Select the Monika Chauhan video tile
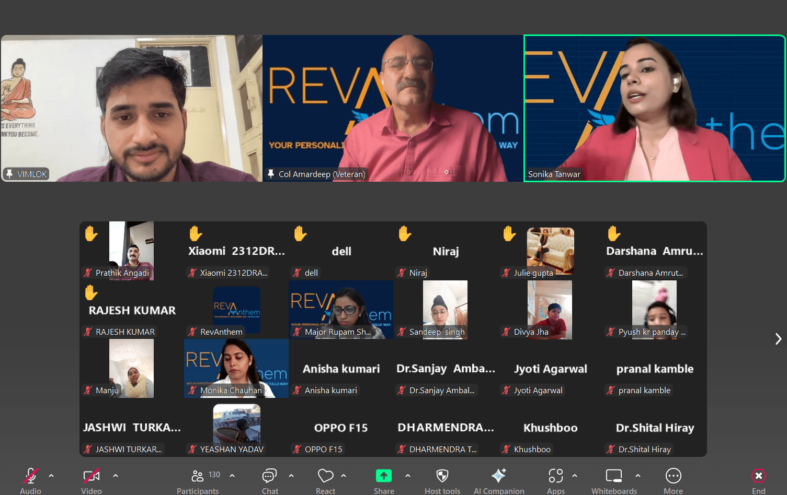The width and height of the screenshot is (787, 495). click(x=236, y=368)
